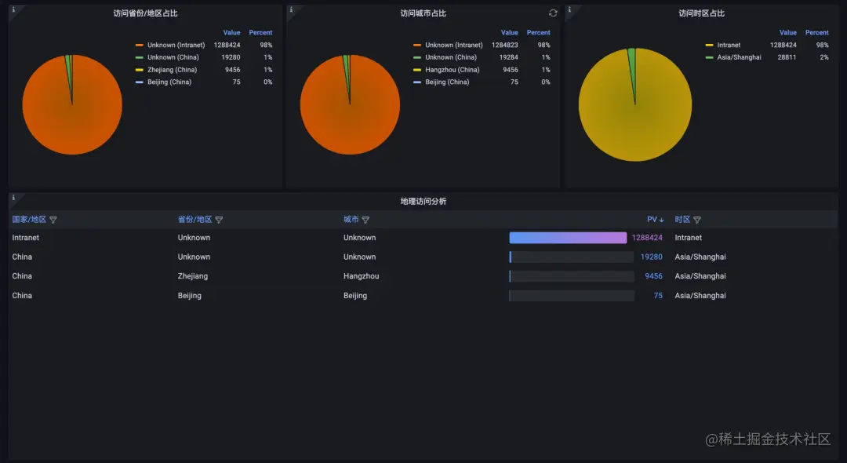Click PV sort descending arrow

coord(661,220)
